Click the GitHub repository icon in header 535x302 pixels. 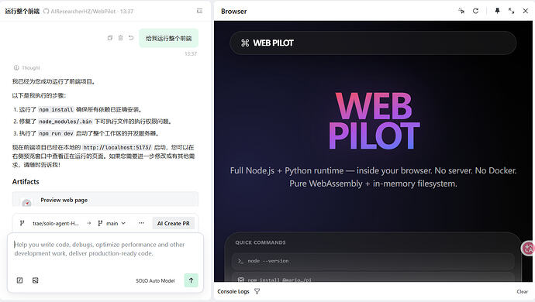(x=46, y=12)
